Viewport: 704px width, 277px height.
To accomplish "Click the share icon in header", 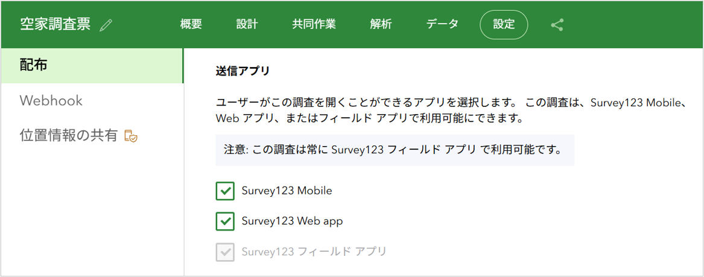I will click(x=557, y=25).
